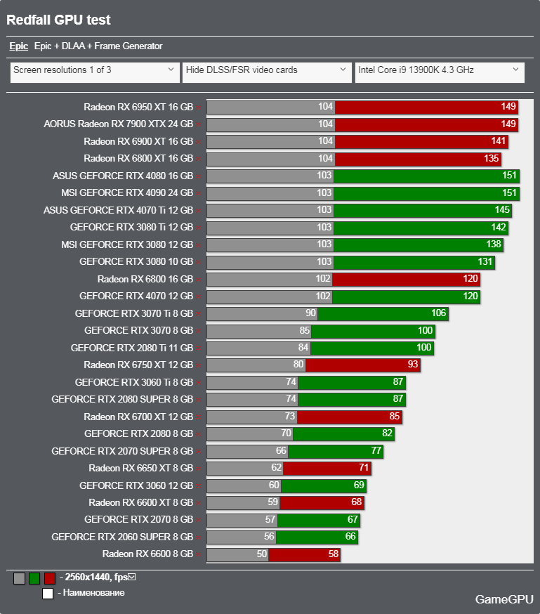
Task: Remove GEFORCE RTX 2080 Ti 11 GB row
Action: click(x=199, y=349)
